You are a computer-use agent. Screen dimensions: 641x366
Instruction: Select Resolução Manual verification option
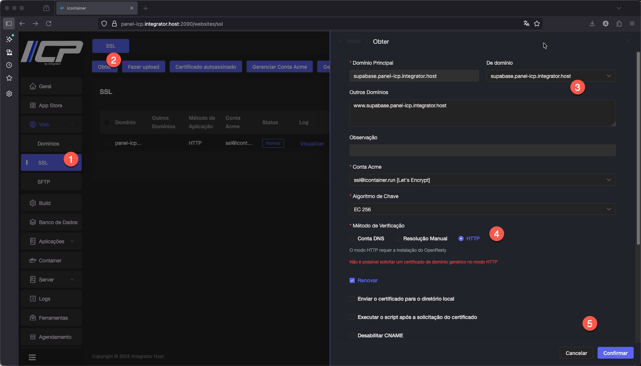point(398,238)
